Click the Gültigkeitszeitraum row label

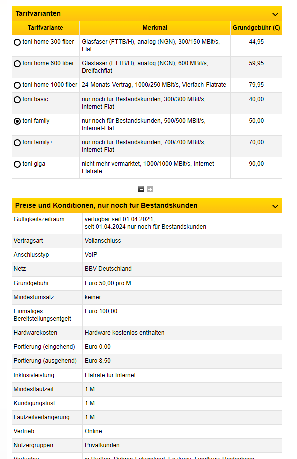point(38,218)
